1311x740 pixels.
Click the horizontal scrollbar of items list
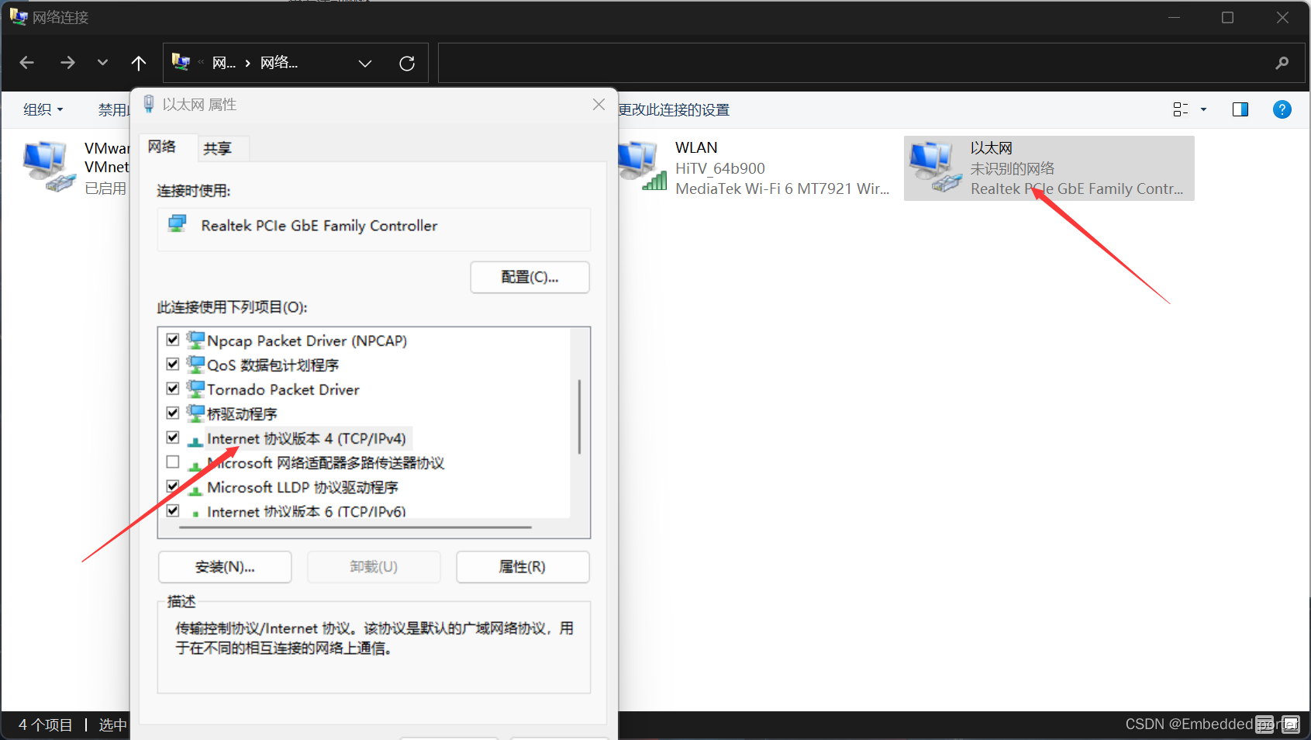(x=356, y=527)
